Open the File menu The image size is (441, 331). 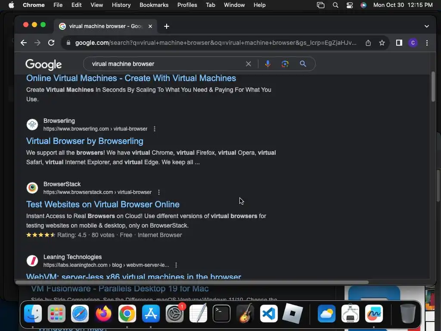point(58,5)
